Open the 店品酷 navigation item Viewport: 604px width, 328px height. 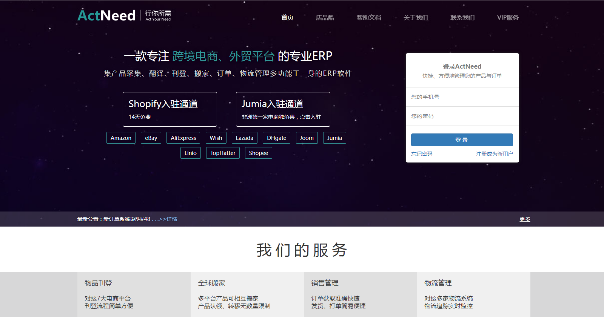pyautogui.click(x=325, y=17)
